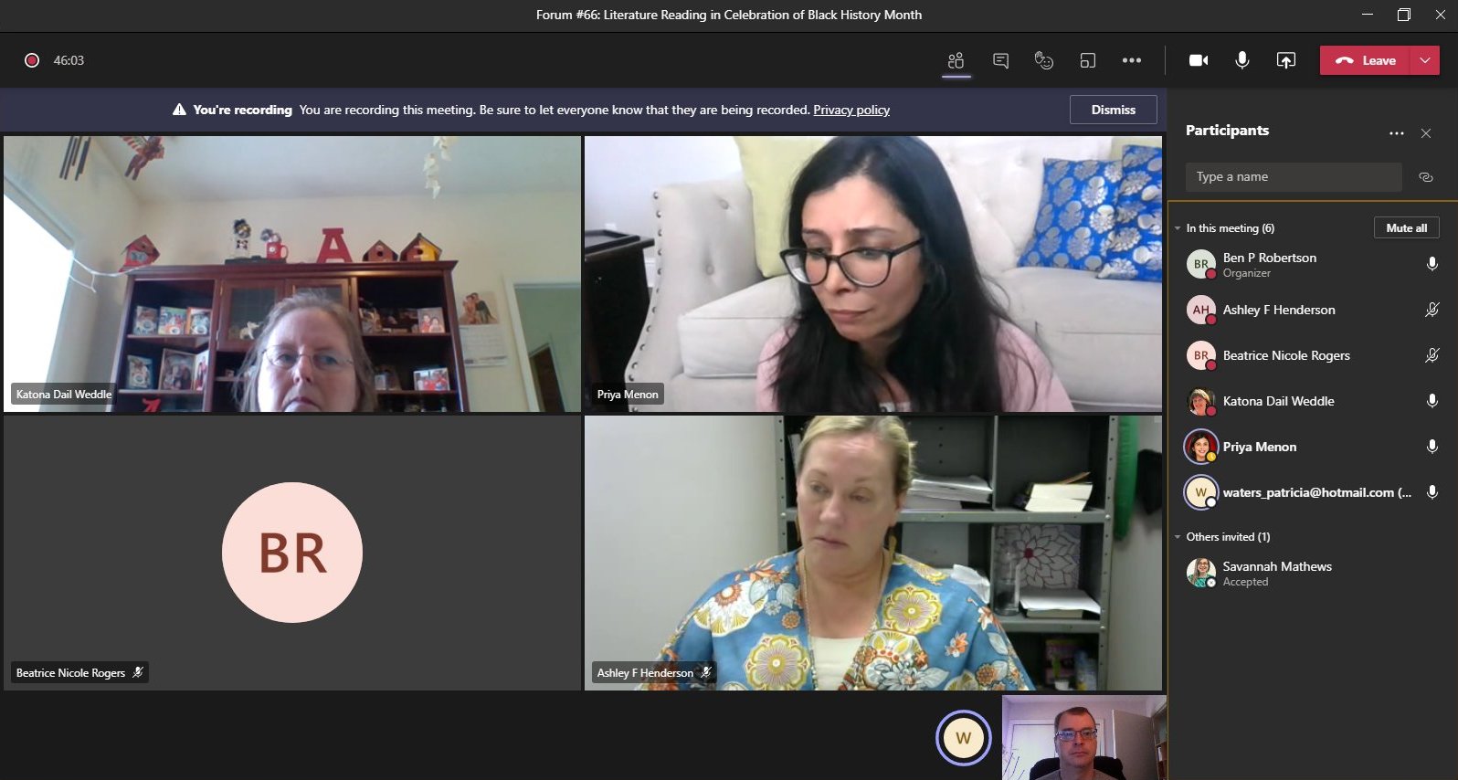Select the waters_patricia W avatar in list

[x=1201, y=492]
